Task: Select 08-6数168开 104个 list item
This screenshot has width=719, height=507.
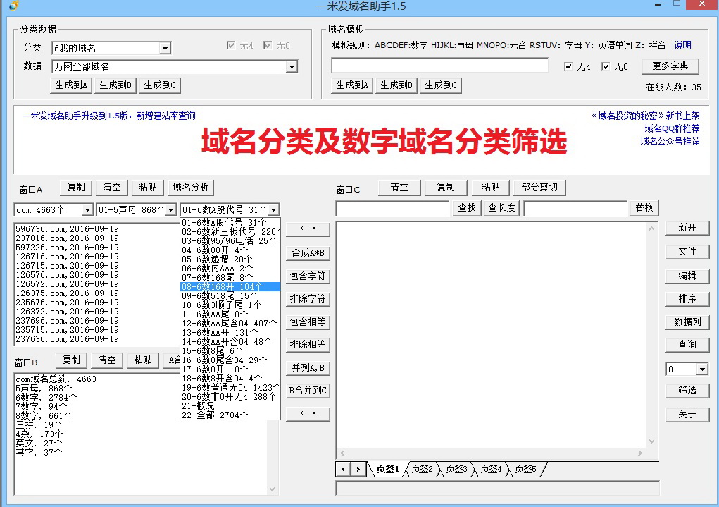Action: 230,286
